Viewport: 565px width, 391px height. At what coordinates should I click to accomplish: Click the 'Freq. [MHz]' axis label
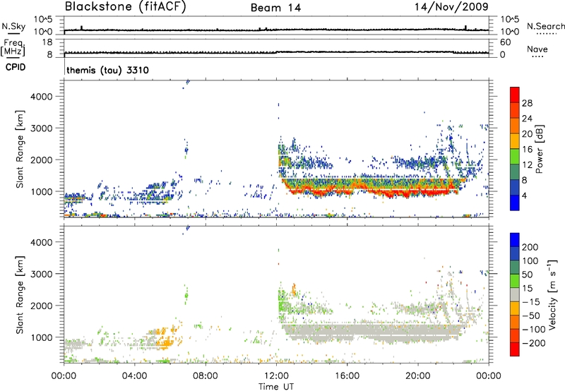tap(13, 47)
